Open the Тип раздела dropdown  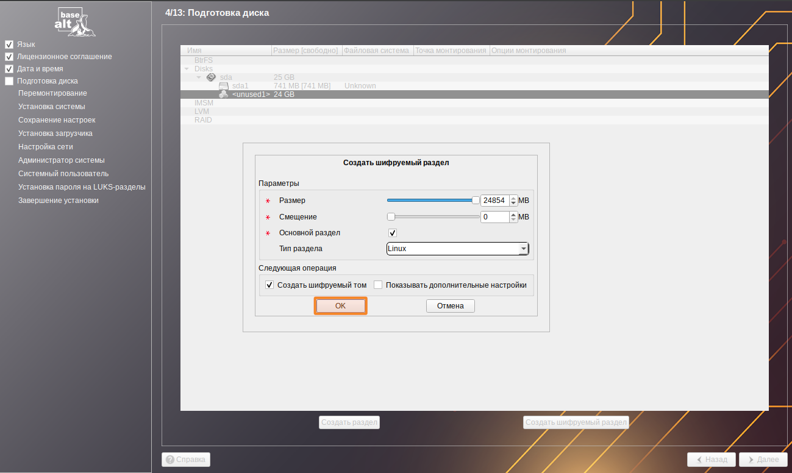[x=523, y=249]
